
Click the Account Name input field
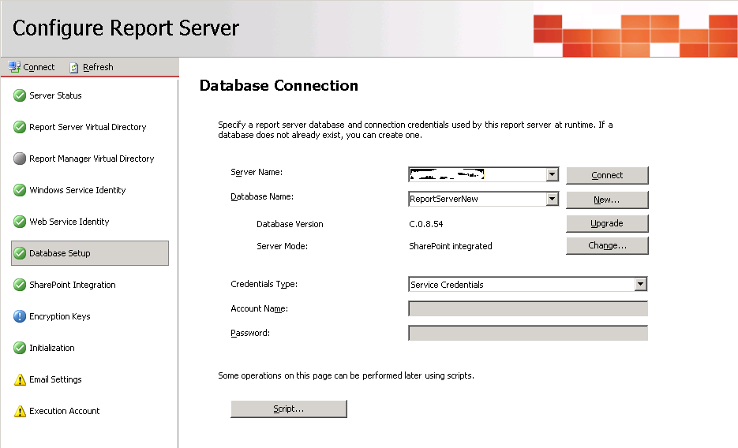[528, 308]
